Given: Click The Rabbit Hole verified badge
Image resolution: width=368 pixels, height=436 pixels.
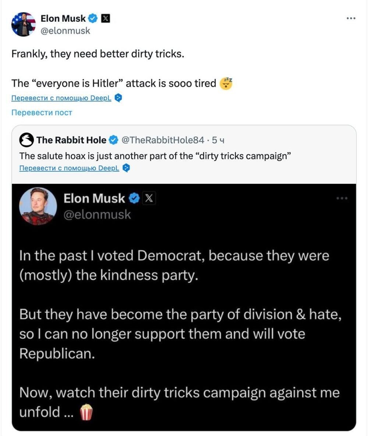Looking at the screenshot, I should click(113, 140).
